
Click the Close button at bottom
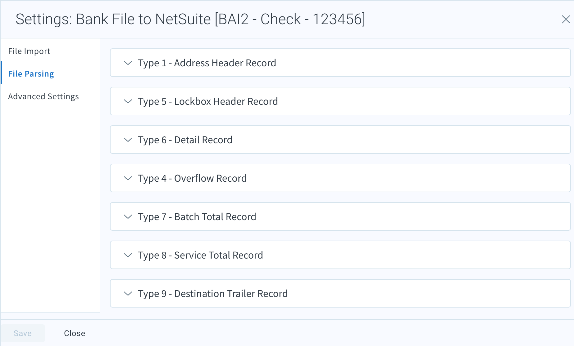[75, 333]
